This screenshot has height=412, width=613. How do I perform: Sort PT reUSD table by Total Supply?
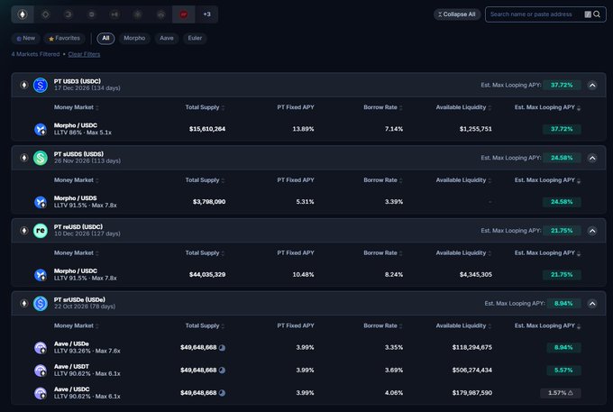205,253
